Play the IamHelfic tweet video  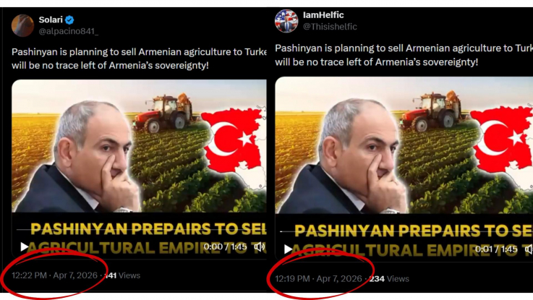[288, 249]
